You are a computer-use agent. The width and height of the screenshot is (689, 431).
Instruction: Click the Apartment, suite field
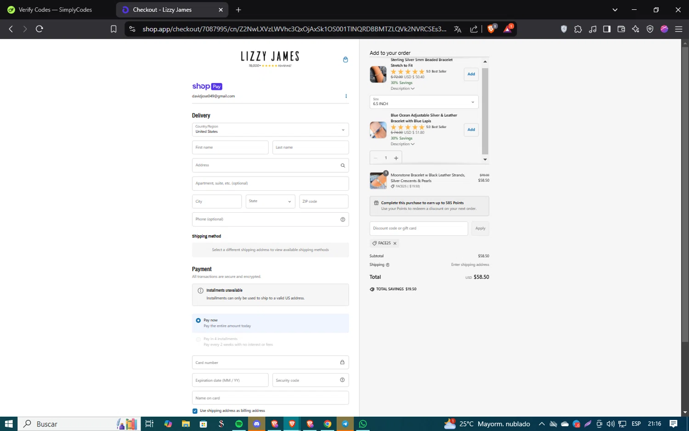coord(270,183)
